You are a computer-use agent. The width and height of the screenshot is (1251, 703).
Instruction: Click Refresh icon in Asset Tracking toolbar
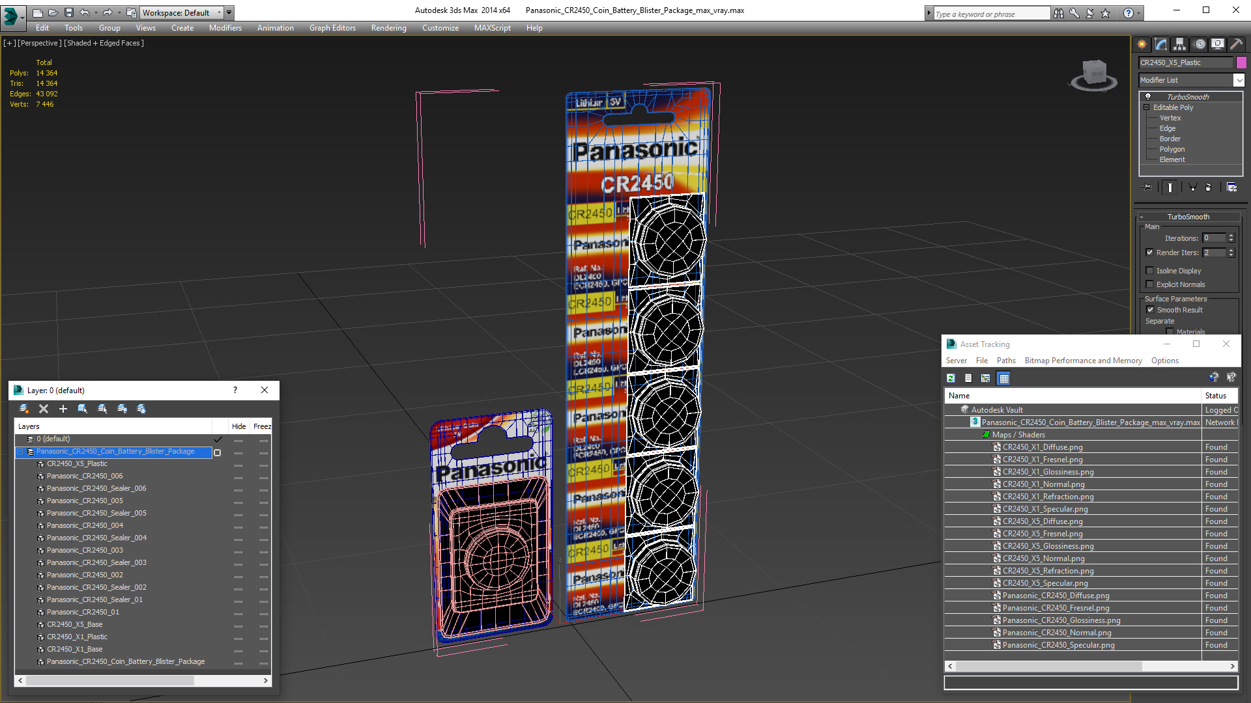(951, 378)
